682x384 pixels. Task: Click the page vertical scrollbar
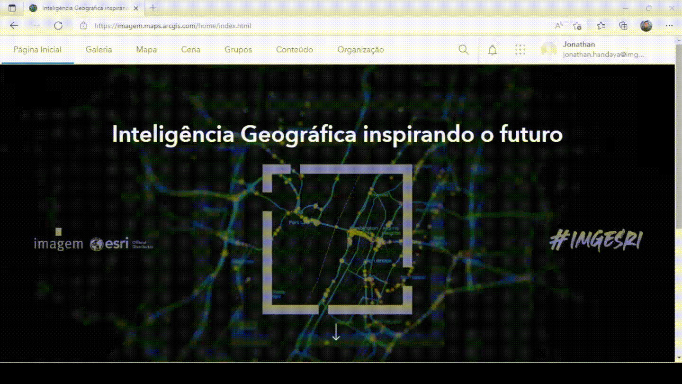(x=678, y=142)
